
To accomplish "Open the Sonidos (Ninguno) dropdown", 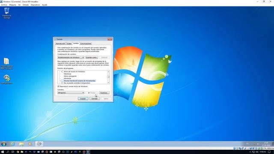I will coord(71,93).
